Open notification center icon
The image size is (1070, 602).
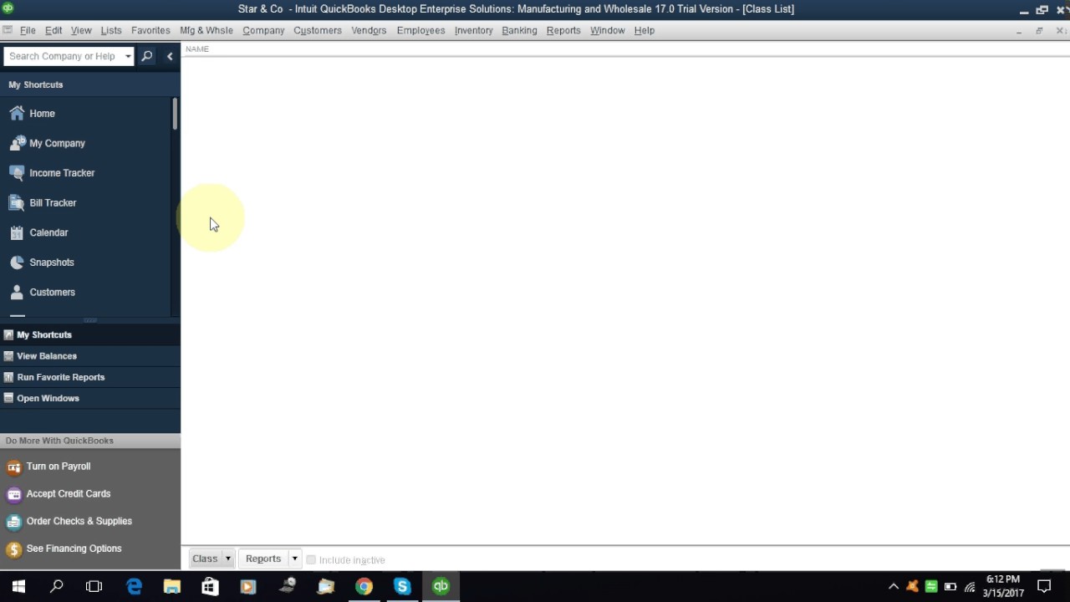[1043, 587]
